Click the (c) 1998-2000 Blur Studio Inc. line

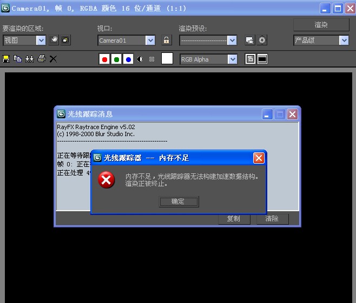pos(96,134)
